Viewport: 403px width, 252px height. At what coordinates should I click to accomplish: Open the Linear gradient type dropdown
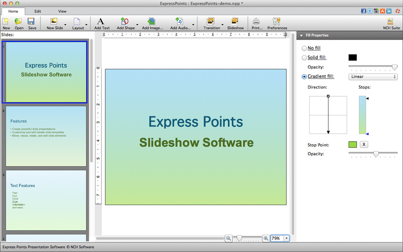(373, 77)
